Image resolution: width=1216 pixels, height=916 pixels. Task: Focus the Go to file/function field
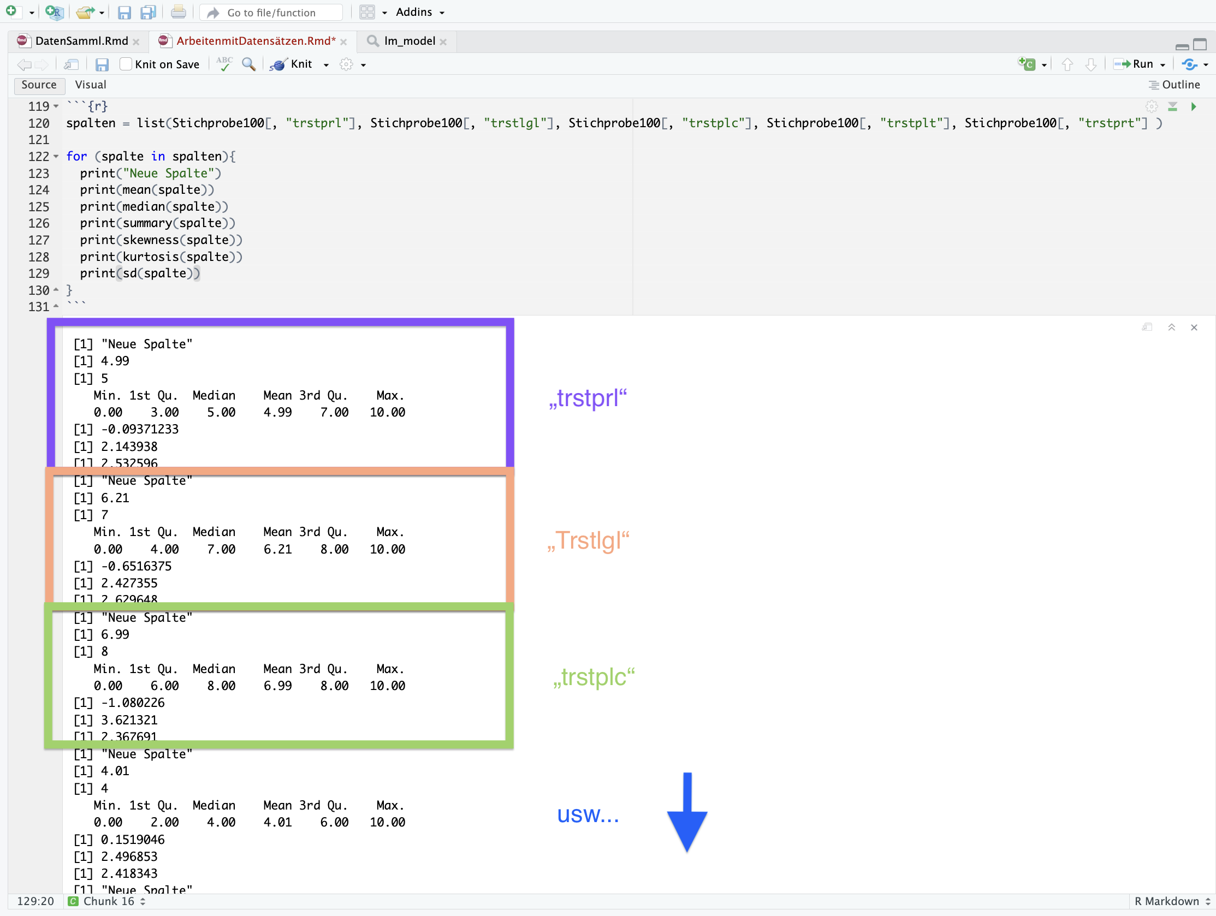coord(271,12)
